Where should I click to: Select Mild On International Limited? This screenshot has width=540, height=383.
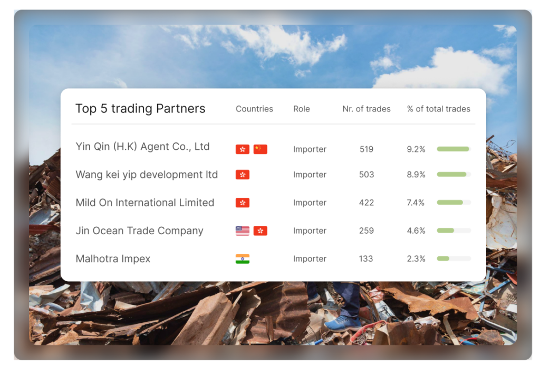(144, 203)
